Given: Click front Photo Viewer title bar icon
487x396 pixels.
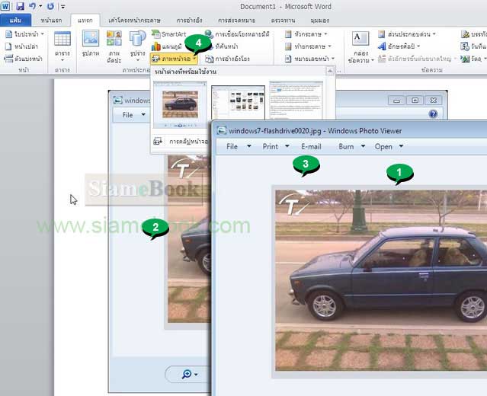Looking at the screenshot, I should [x=222, y=131].
